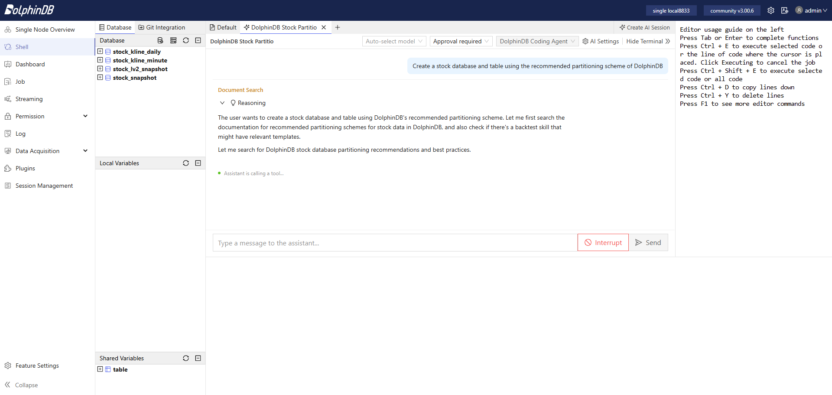Open the Dashboard page
Image resolution: width=832 pixels, height=395 pixels.
tap(47, 64)
